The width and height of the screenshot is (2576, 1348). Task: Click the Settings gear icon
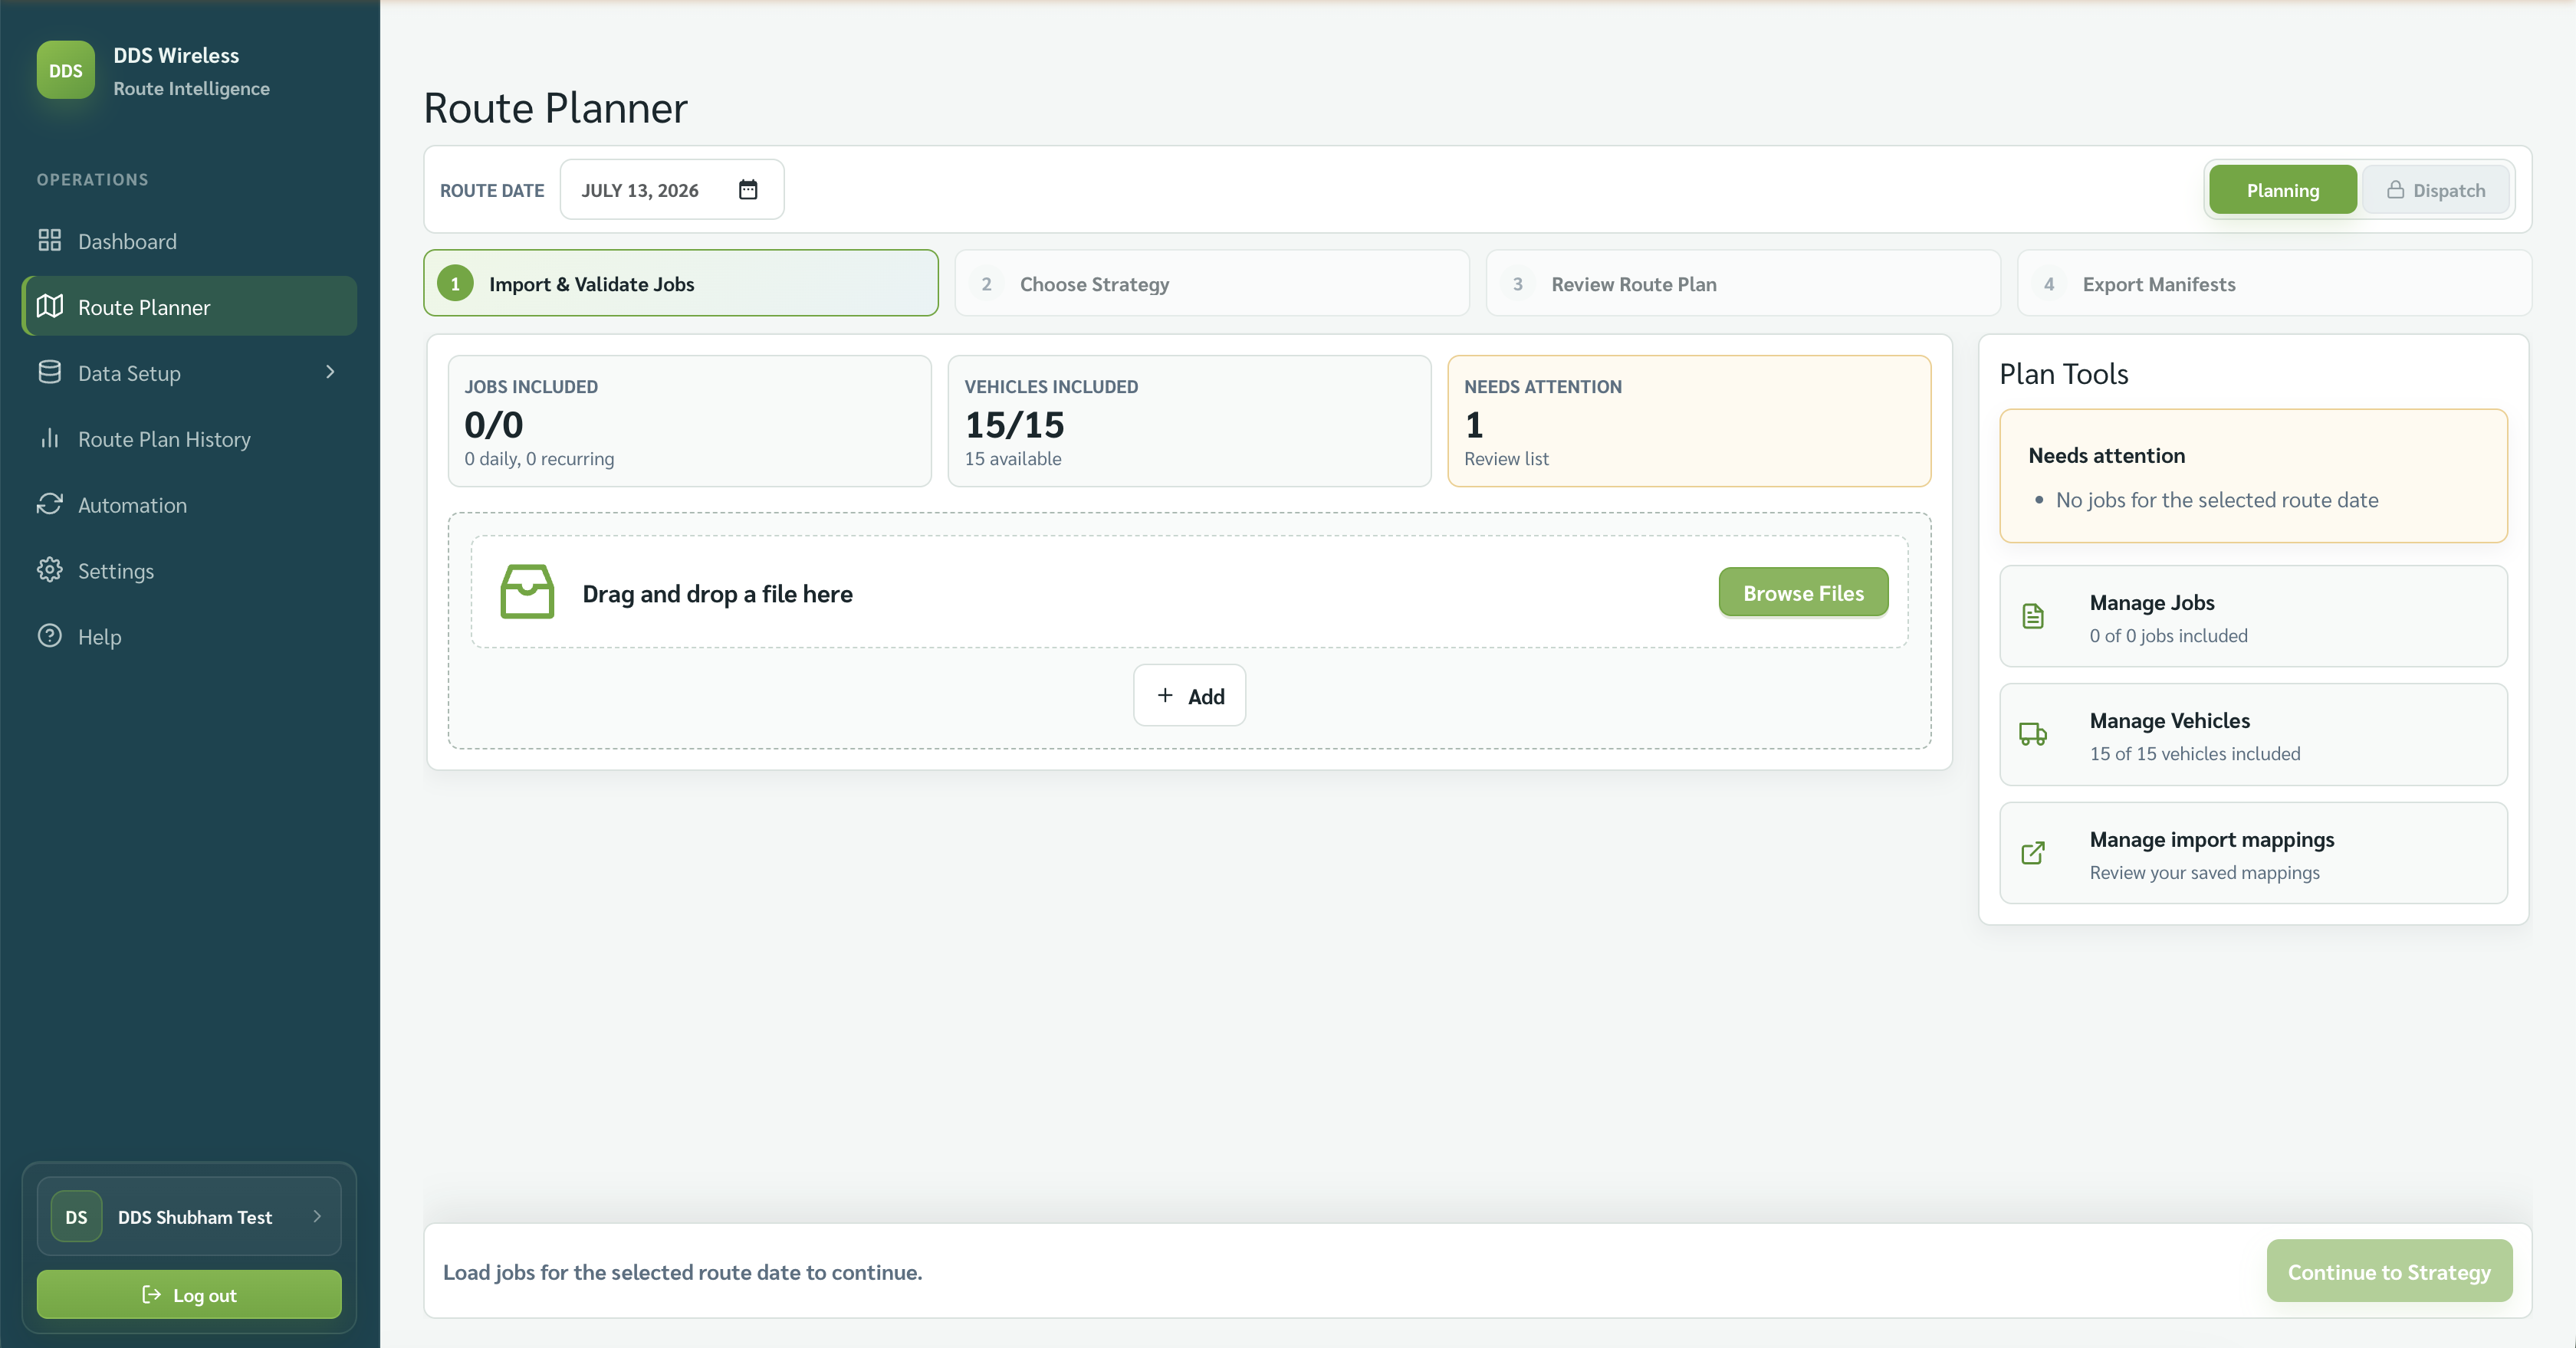click(x=49, y=569)
